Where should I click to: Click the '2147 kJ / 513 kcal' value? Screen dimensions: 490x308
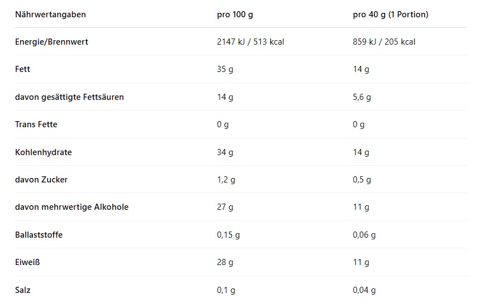[250, 42]
